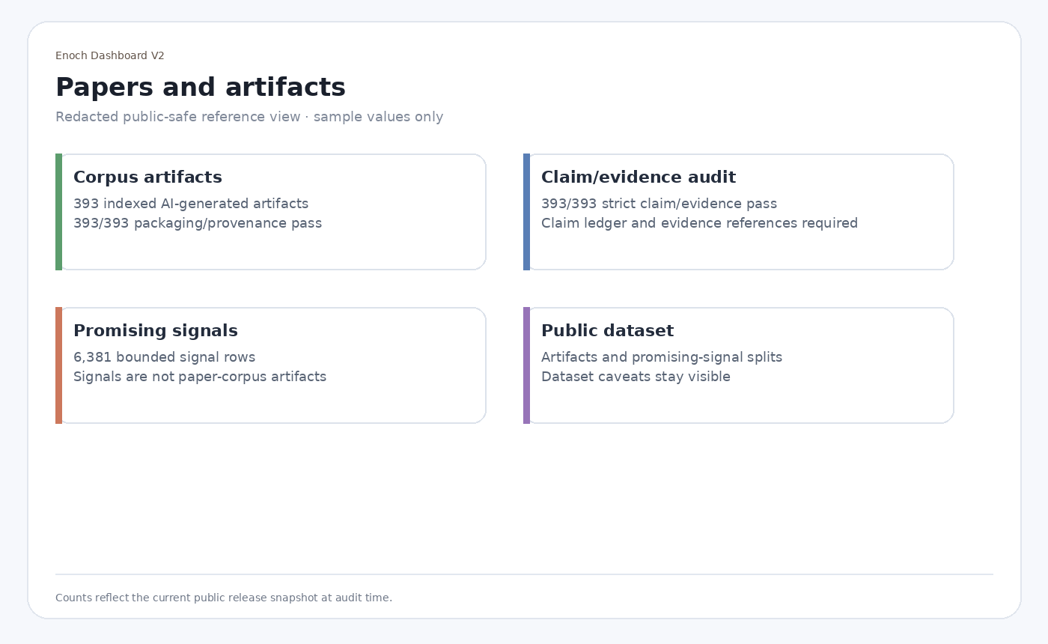This screenshot has width=1048, height=644.
Task: Click 'Artifacts and promising-signal splits' text
Action: click(x=662, y=357)
